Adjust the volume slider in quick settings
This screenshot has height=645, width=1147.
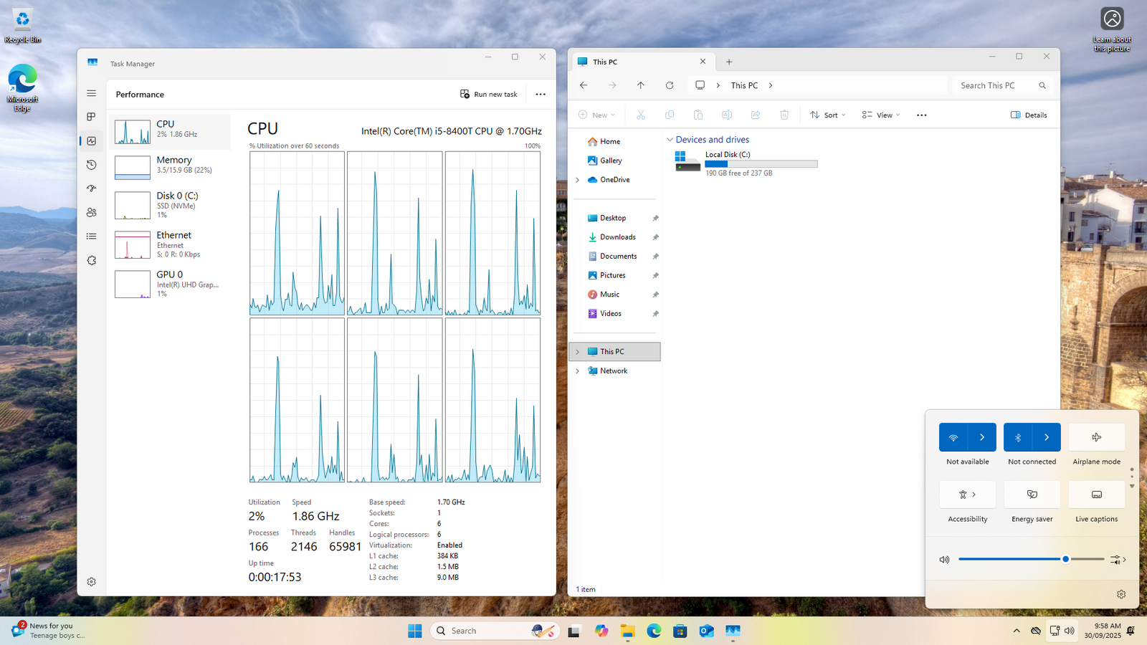pyautogui.click(x=1065, y=559)
